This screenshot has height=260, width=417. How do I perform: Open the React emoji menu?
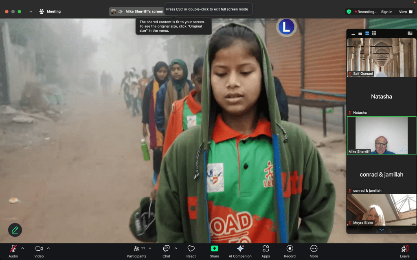191,251
